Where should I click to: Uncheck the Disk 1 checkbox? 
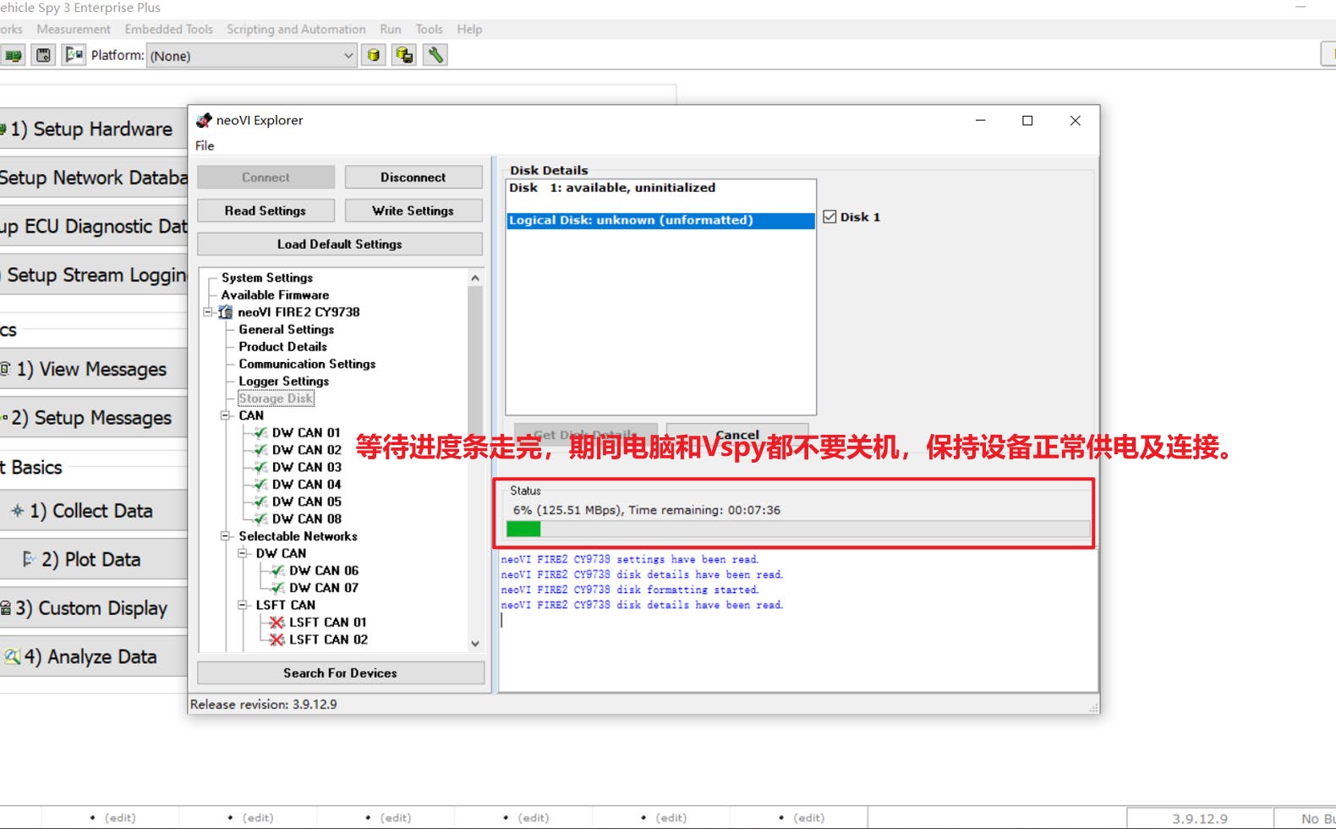830,217
